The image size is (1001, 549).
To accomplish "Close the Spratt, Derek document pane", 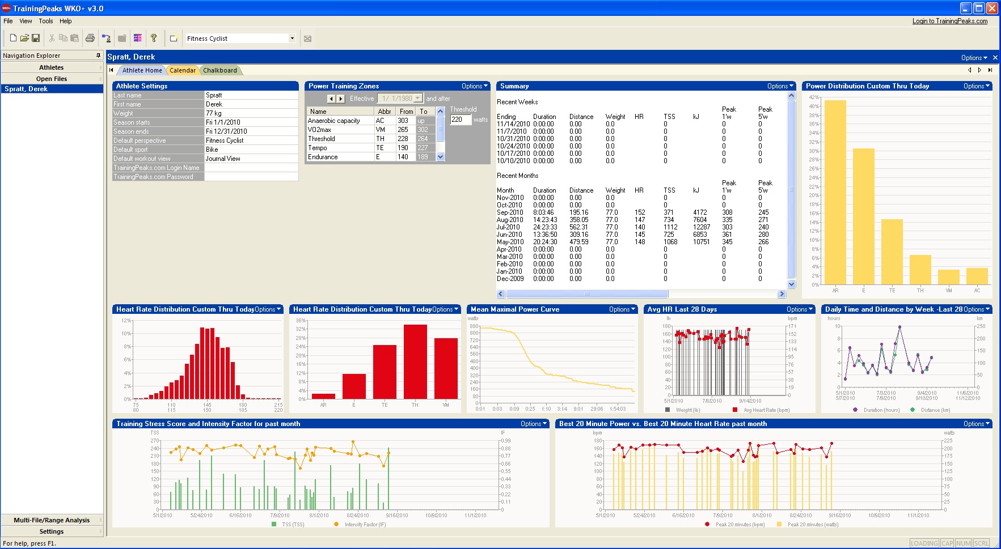I will coord(995,58).
